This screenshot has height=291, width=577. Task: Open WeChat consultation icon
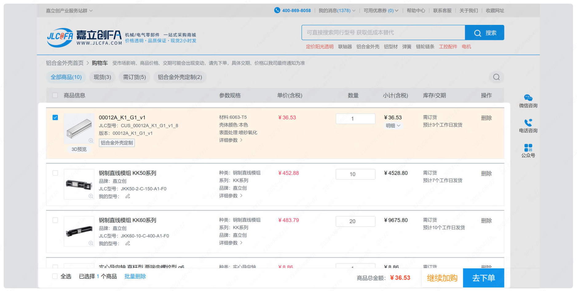pos(528,98)
